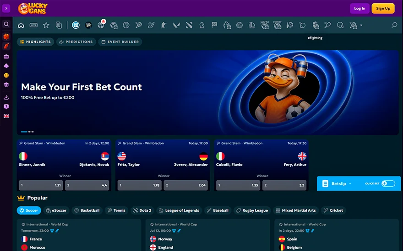Image resolution: width=403 pixels, height=251 pixels.
Task: Select the tennis racket sport icon
Action: tap(139, 25)
